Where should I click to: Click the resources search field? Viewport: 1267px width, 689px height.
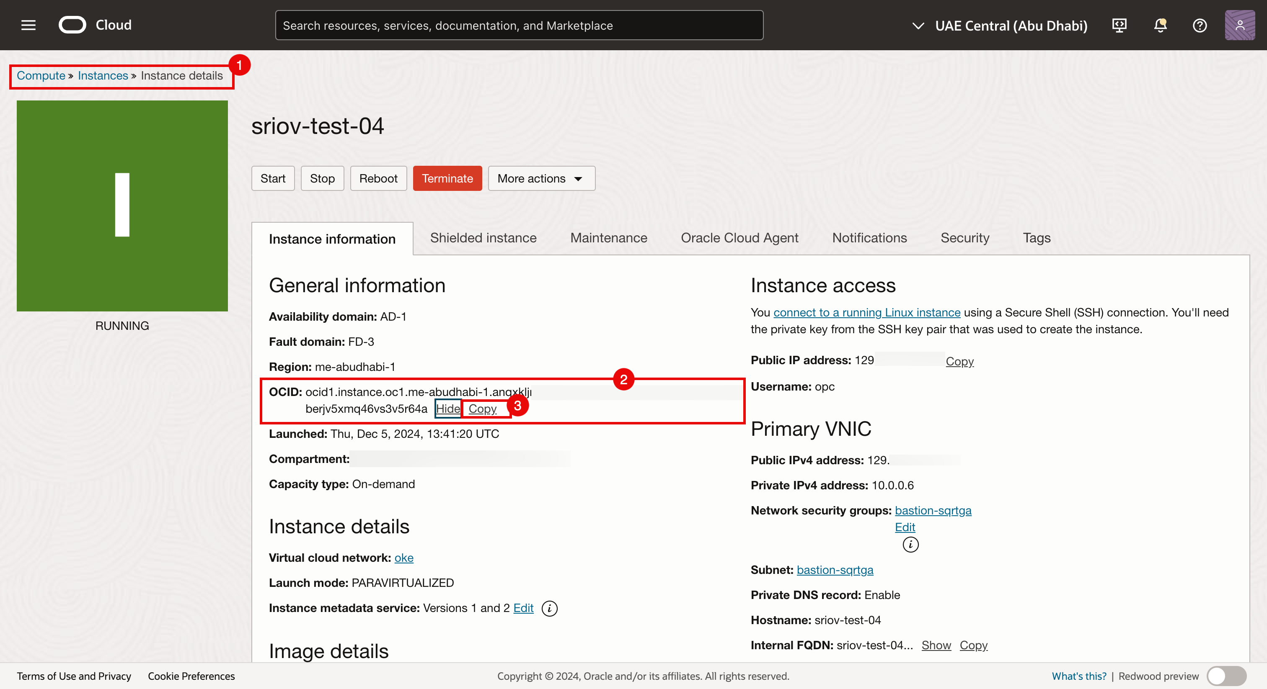pyautogui.click(x=519, y=26)
